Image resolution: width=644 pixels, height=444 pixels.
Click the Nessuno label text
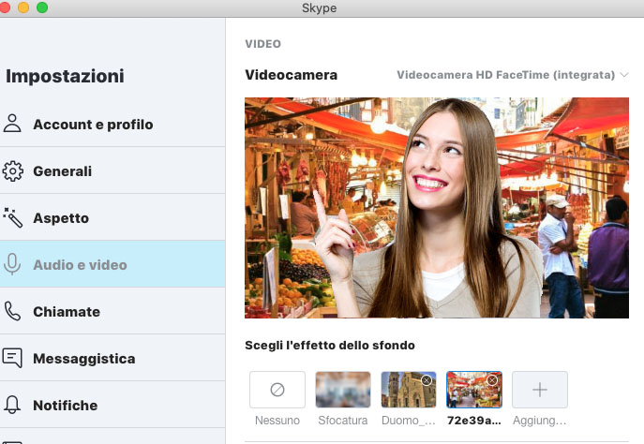click(x=277, y=421)
